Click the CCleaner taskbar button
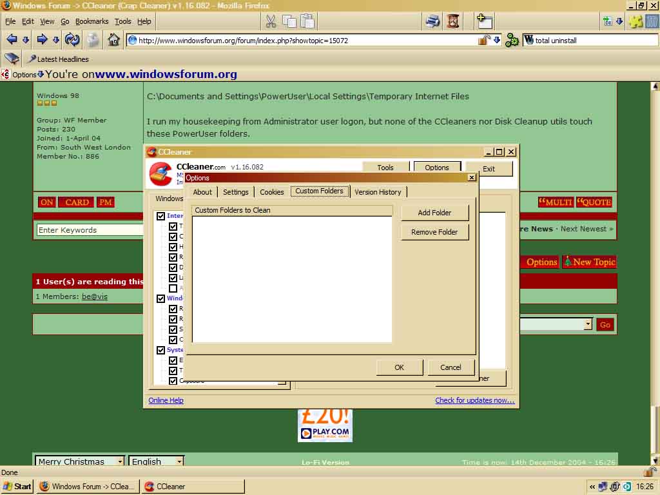The height and width of the screenshot is (495, 660). [193, 486]
